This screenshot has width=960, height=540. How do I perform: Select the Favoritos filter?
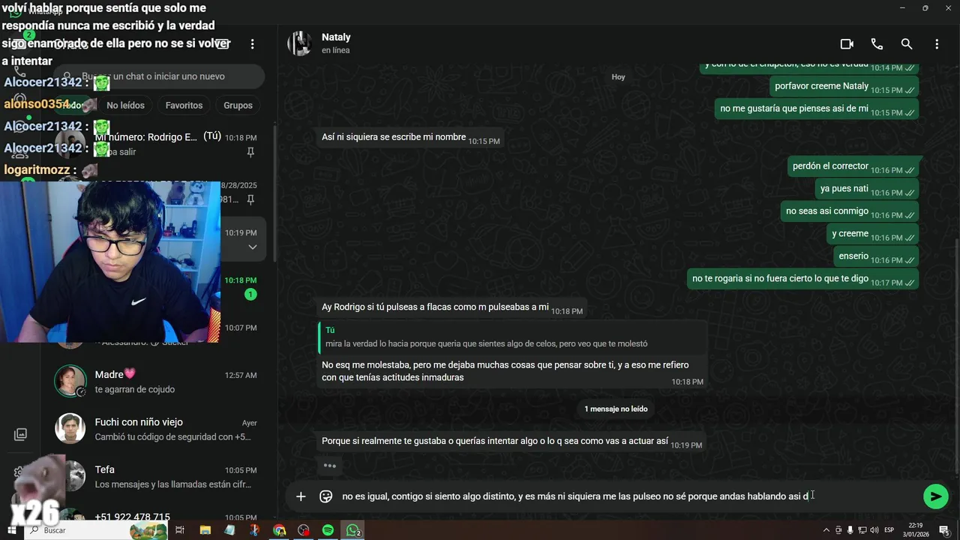click(x=184, y=105)
